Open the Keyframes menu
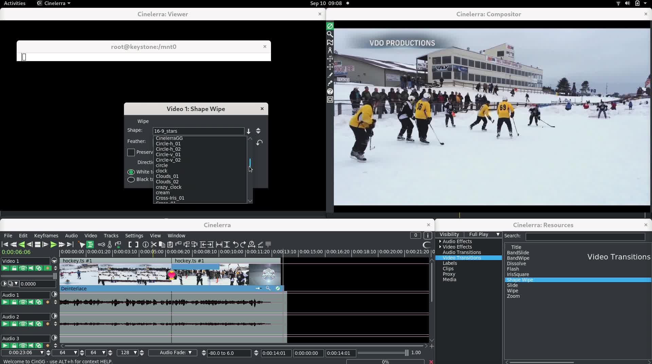This screenshot has width=652, height=364. (46, 236)
